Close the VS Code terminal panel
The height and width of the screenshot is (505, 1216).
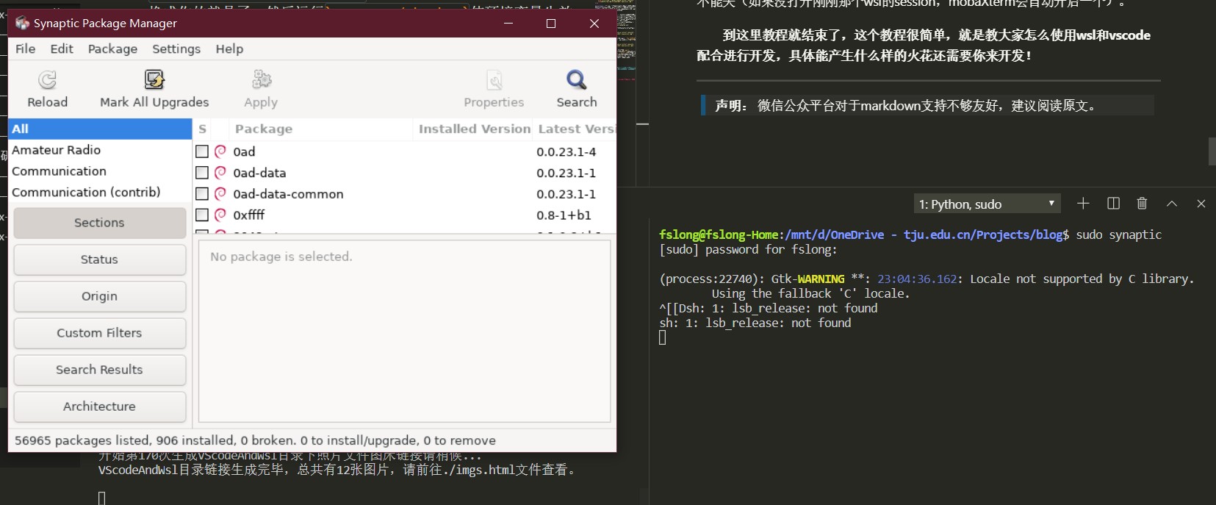[x=1201, y=204]
